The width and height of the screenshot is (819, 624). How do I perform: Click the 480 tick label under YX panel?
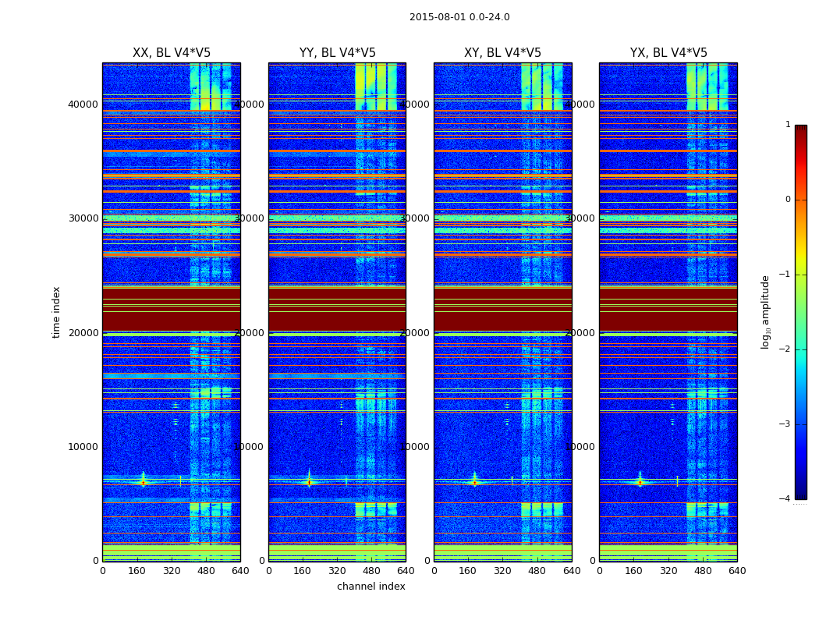pyautogui.click(x=703, y=571)
